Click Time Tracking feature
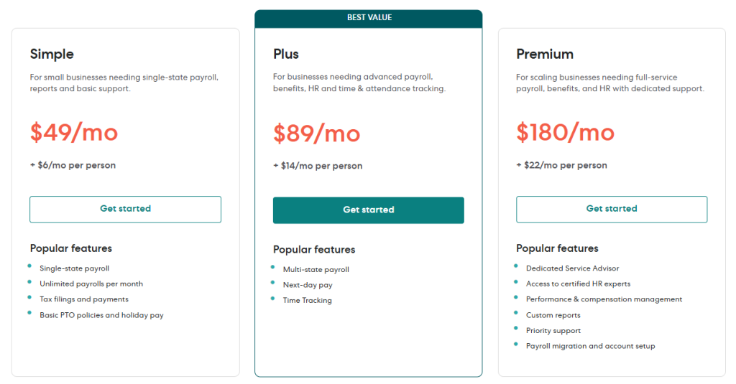Viewport: 736px width, 384px height. tap(308, 301)
